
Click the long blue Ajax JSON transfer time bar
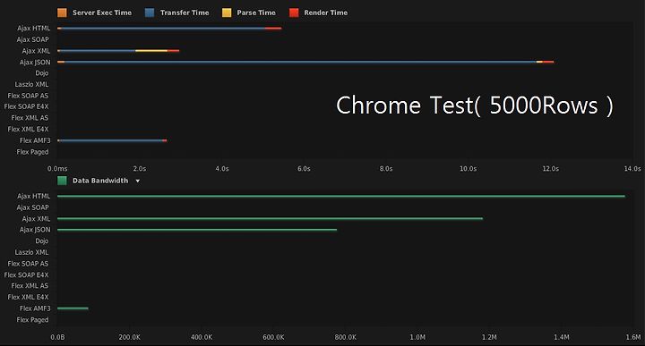coord(300,62)
